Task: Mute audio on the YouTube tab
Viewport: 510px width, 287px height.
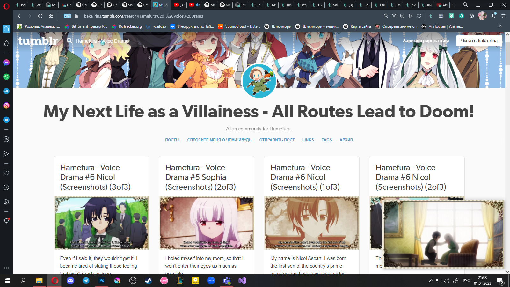Action: pos(198,5)
